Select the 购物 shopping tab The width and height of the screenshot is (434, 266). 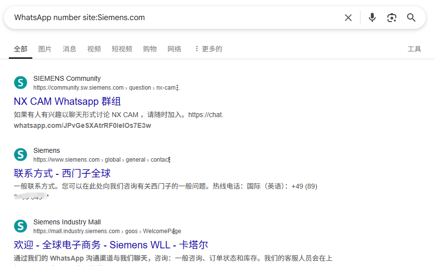[150, 49]
